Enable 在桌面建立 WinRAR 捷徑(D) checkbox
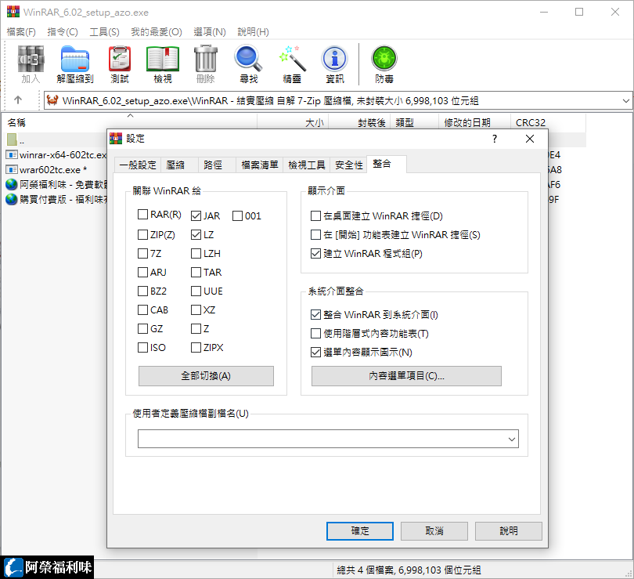This screenshot has height=579, width=634. click(315, 216)
